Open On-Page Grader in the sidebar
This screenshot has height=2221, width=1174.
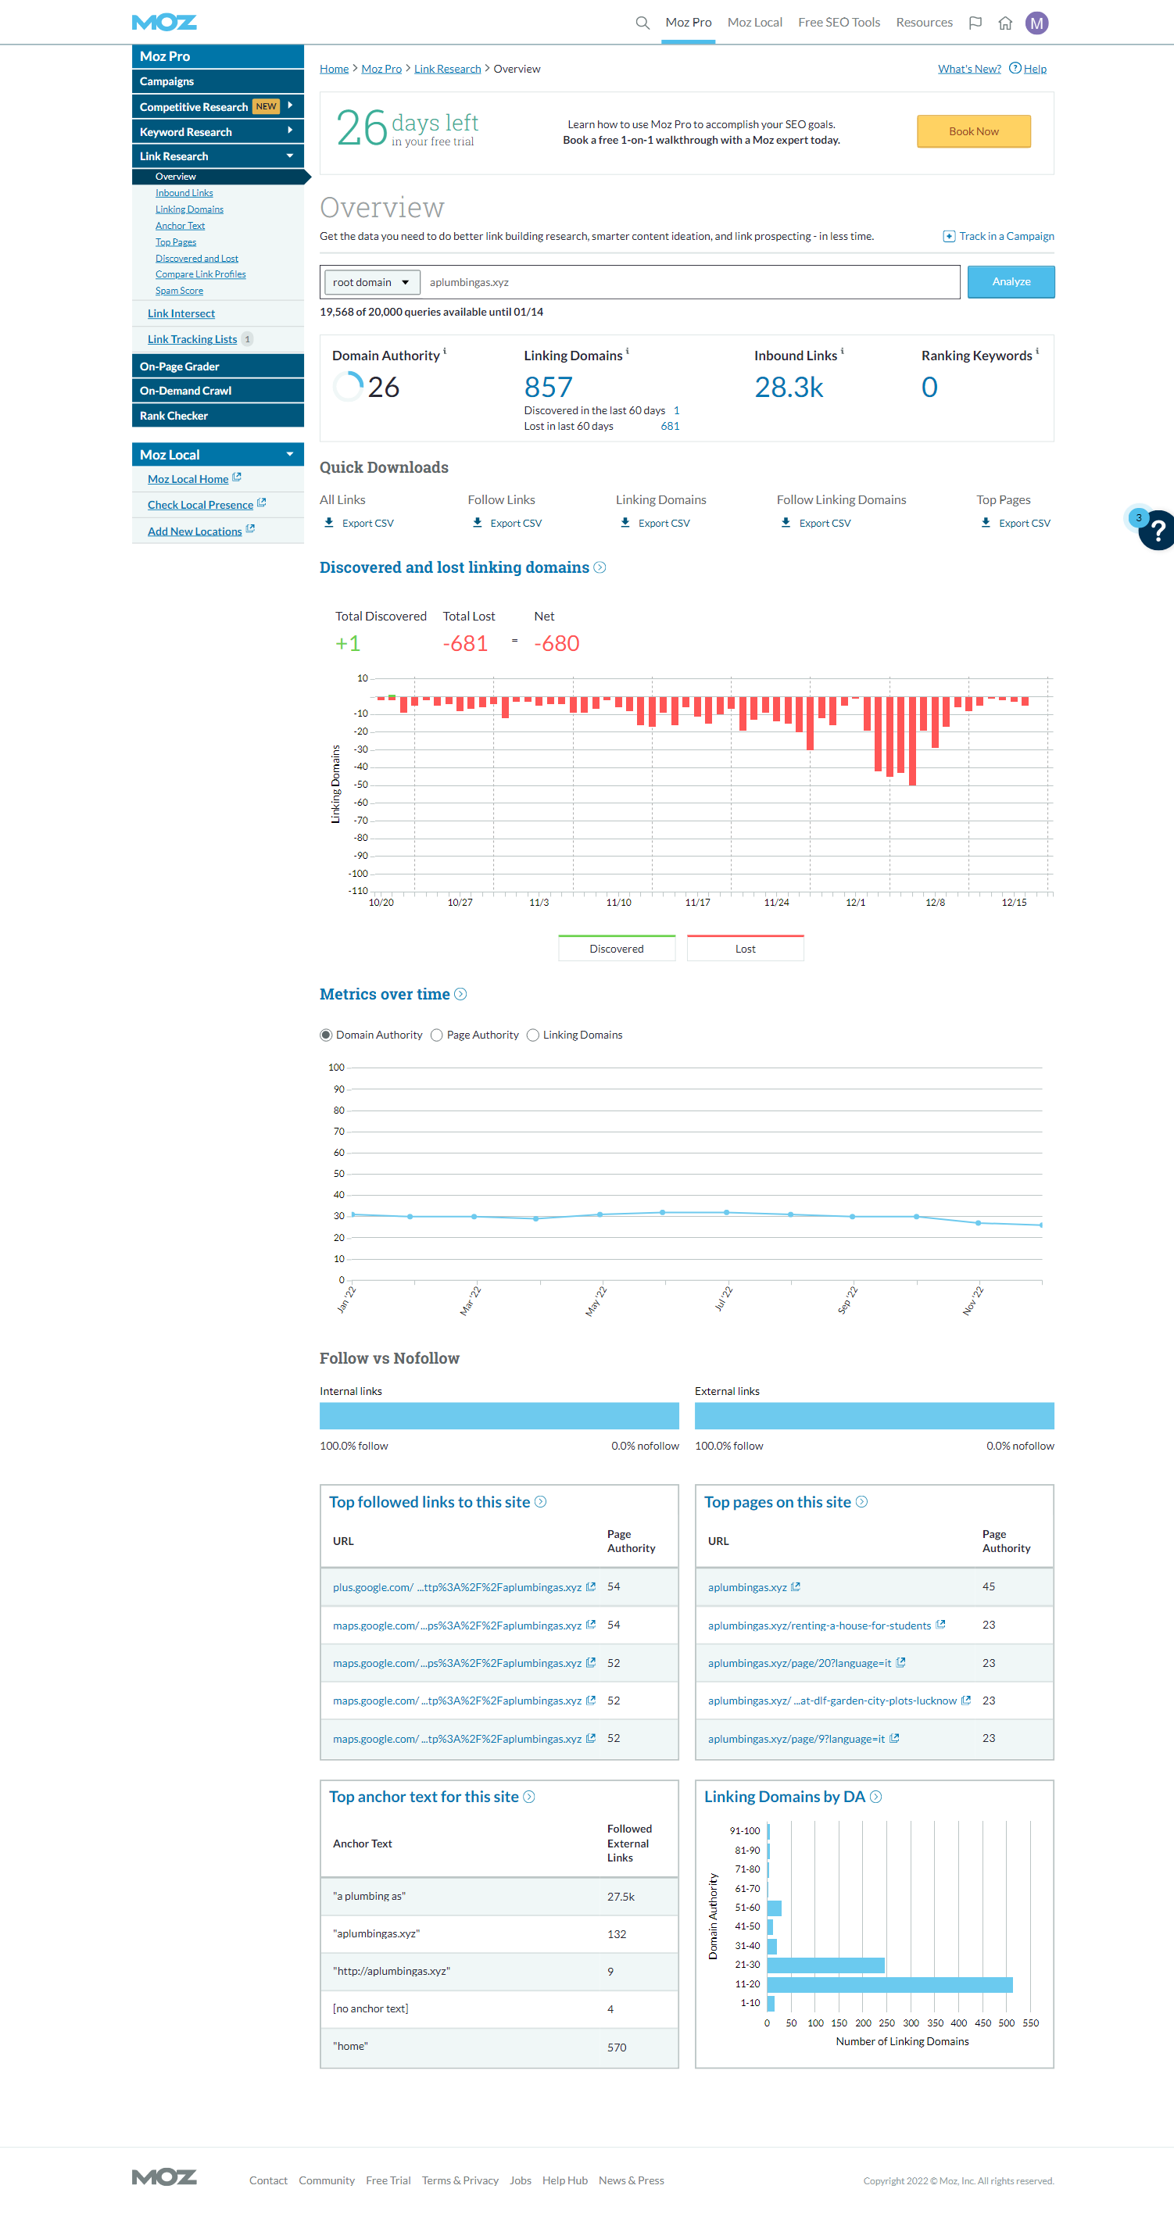coord(217,366)
